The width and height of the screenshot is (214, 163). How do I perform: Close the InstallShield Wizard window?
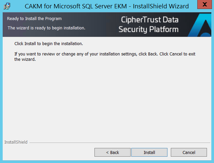204,5
